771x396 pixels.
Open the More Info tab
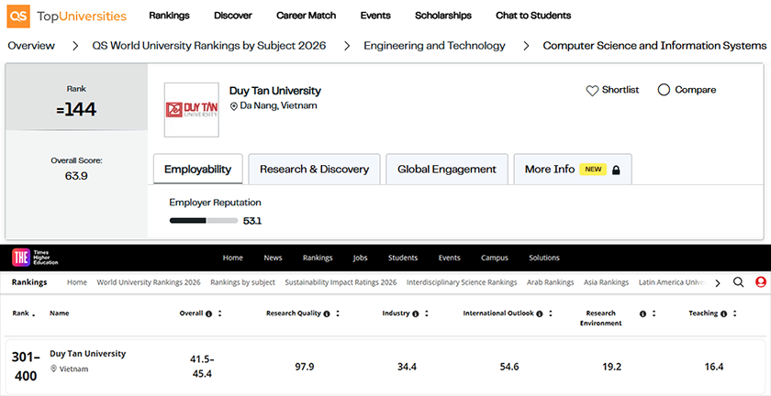573,170
